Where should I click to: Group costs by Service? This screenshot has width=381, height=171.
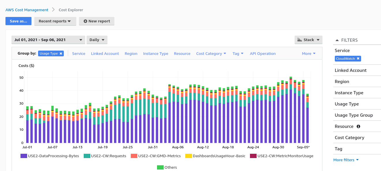click(79, 53)
